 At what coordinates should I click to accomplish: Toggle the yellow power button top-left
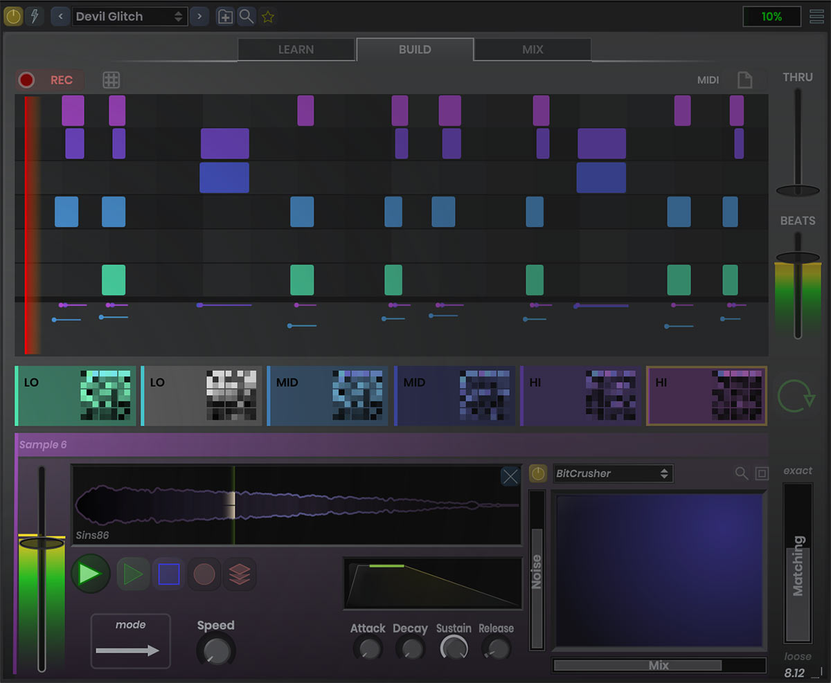[x=12, y=16]
